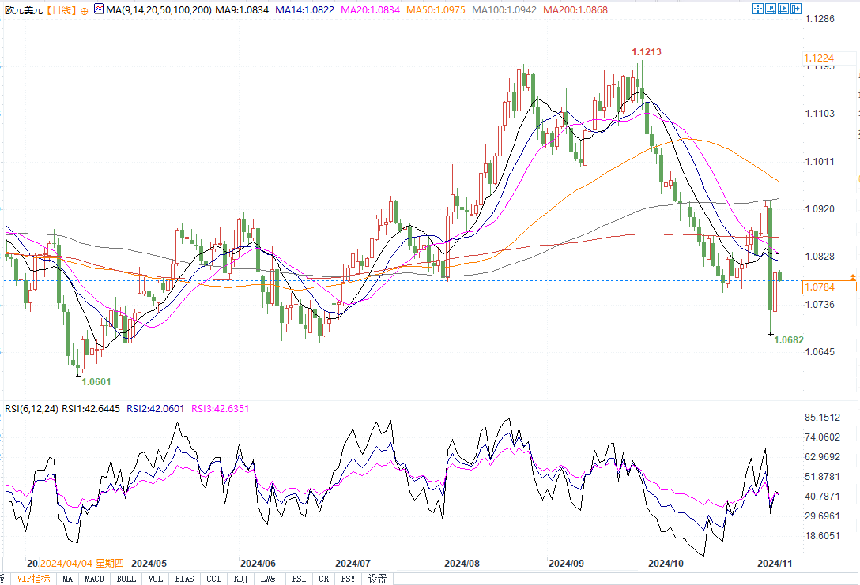
Task: Select the PSY indicator tab
Action: click(348, 579)
